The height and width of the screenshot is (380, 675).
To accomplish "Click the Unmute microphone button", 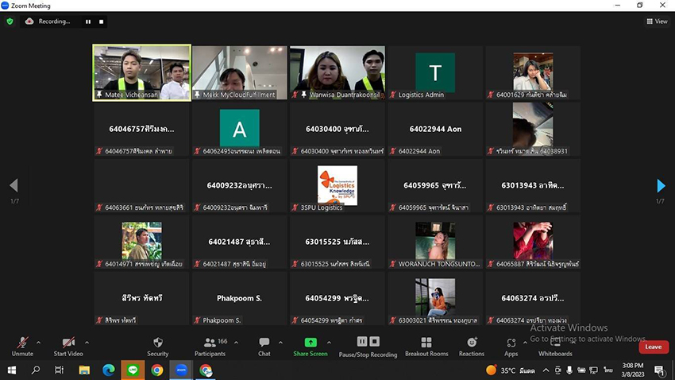I will click(22, 347).
